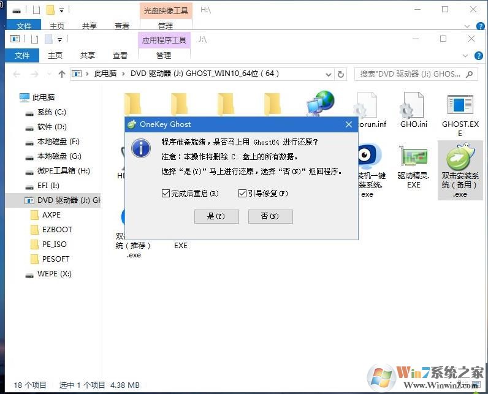488x394 pixels.
Task: Select WEPE (X:) drive in tree
Action: [54, 274]
